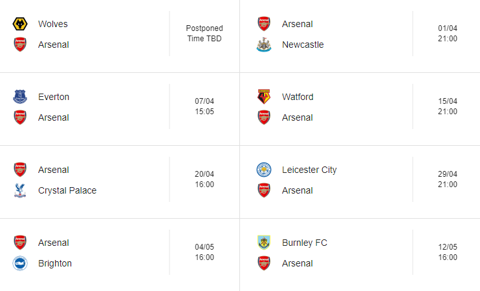
Task: Click the Postponed Time TBD status
Action: pyautogui.click(x=204, y=34)
